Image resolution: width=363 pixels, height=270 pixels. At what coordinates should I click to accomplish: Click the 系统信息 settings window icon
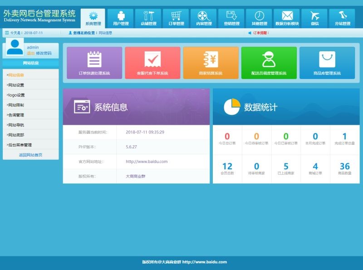(82, 107)
